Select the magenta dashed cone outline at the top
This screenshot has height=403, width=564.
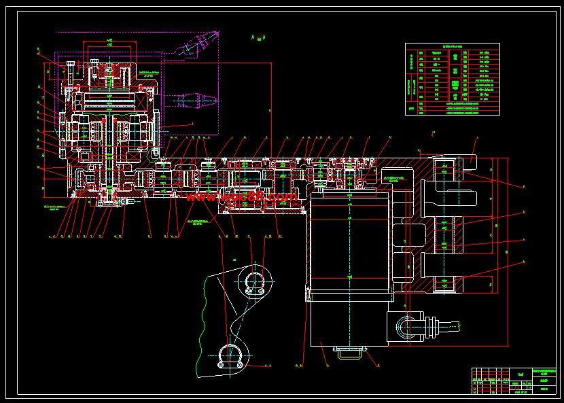(196, 45)
